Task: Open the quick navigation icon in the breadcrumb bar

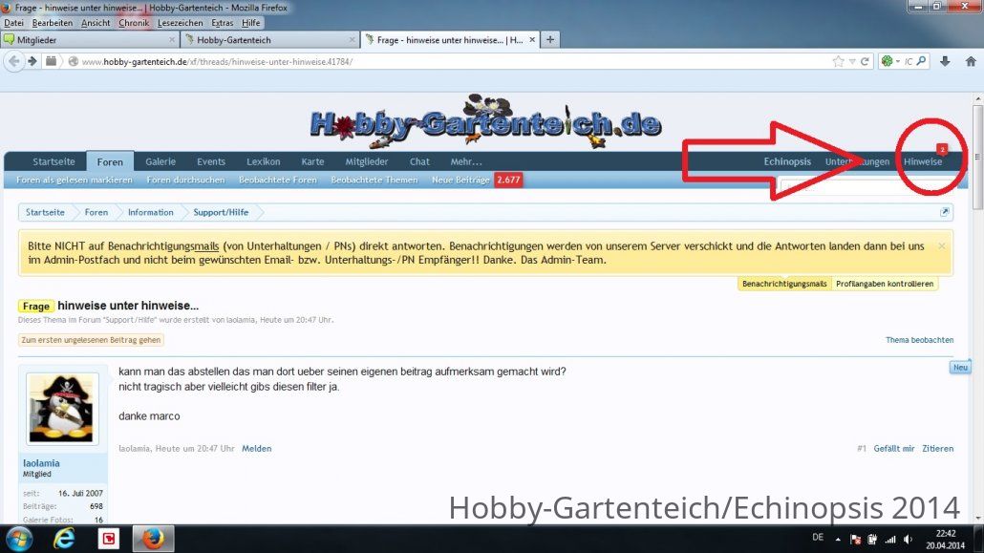Action: coord(945,212)
